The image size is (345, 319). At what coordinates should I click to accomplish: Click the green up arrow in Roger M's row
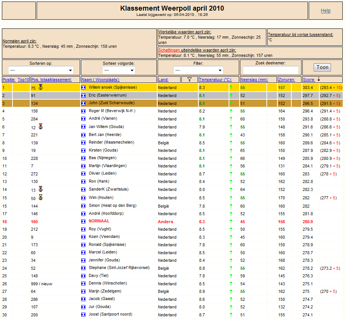[x=231, y=111]
